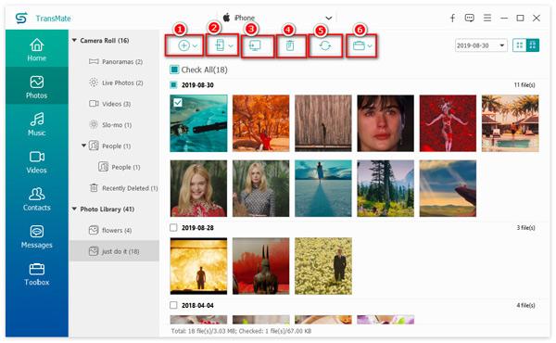
Task: Toggle the 2019-08-30 group checkbox
Action: 173,84
